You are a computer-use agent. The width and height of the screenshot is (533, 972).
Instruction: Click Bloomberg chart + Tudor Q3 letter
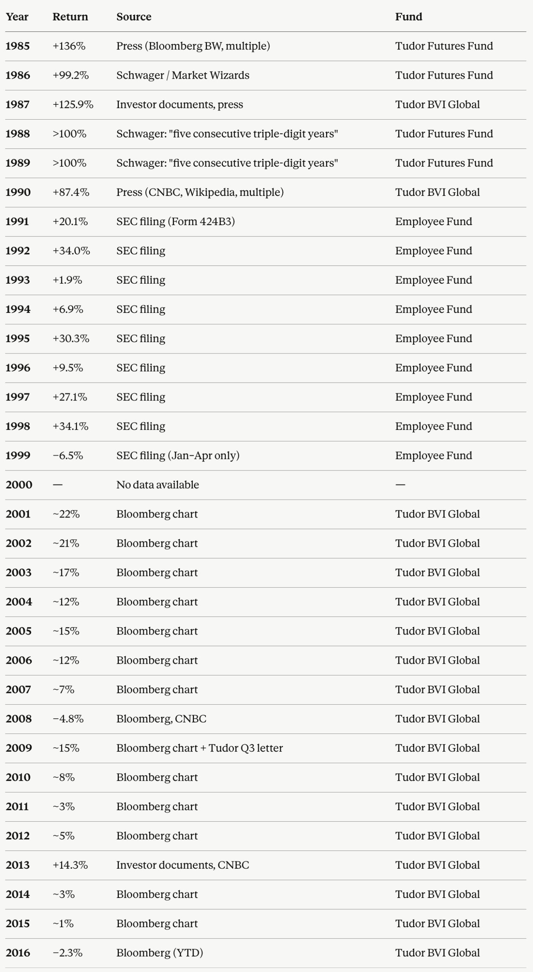pos(200,748)
